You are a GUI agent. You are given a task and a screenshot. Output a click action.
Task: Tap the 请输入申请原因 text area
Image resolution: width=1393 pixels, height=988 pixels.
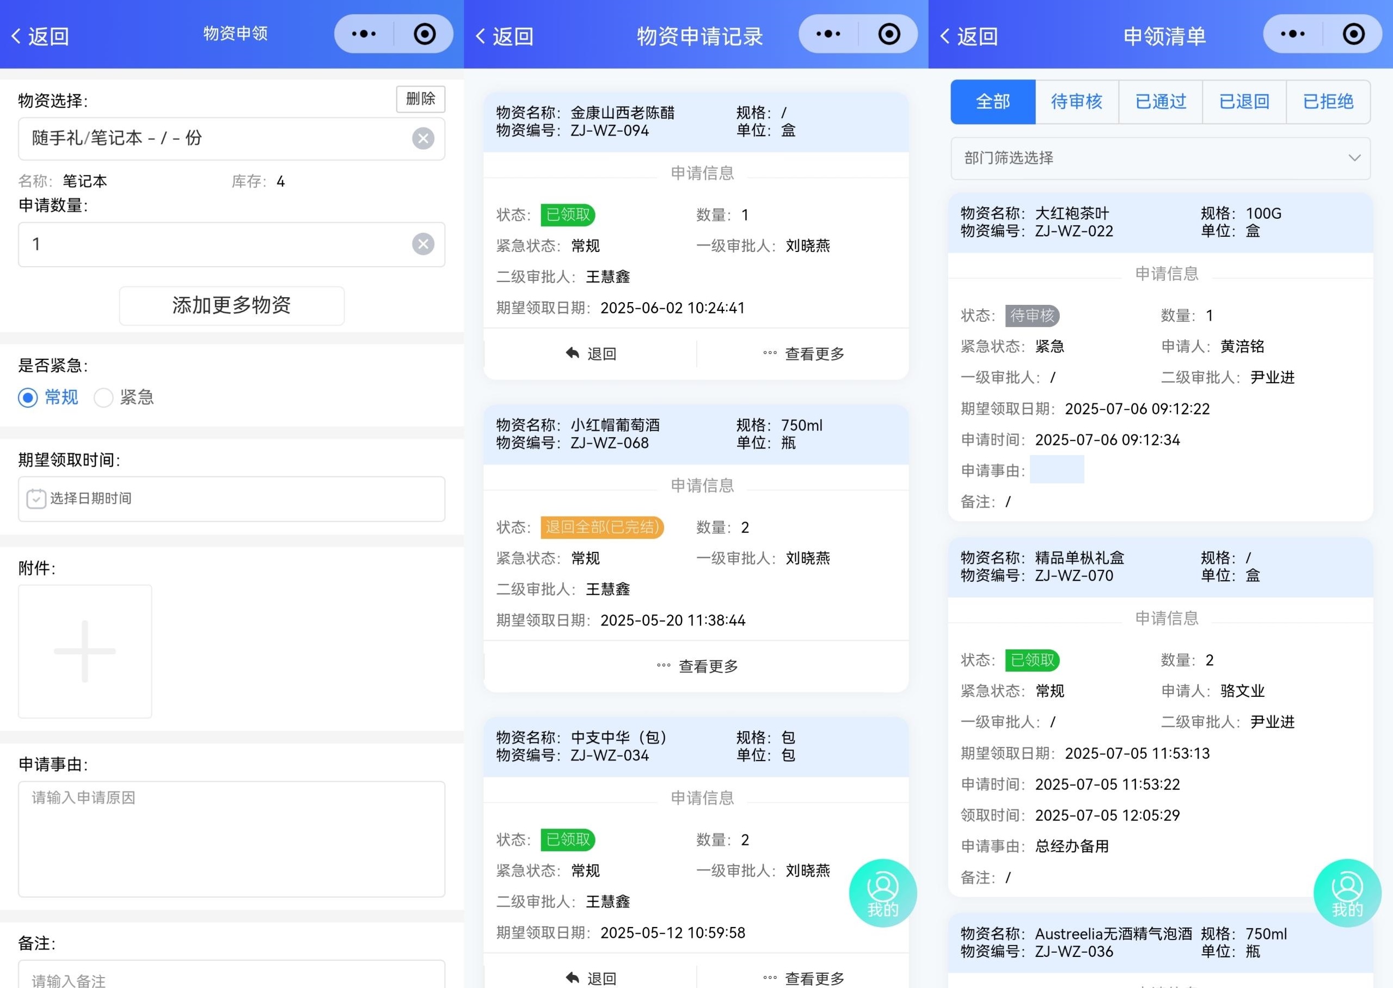click(231, 839)
